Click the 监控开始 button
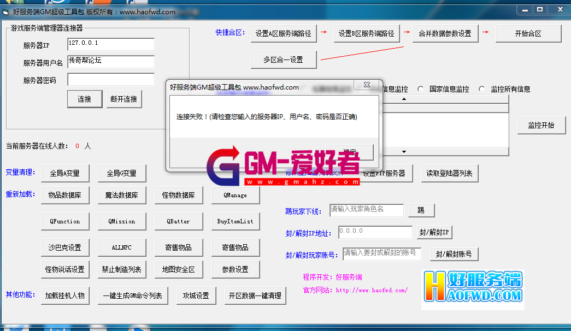The height and width of the screenshot is (331, 571). click(x=541, y=125)
